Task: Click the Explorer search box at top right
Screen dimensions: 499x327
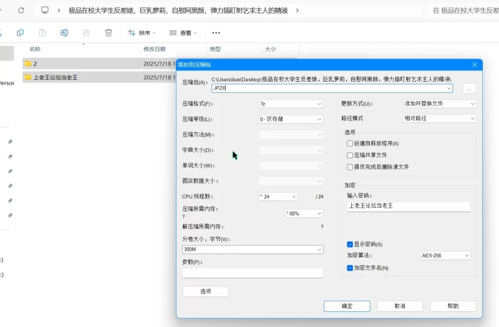Action: tap(464, 11)
